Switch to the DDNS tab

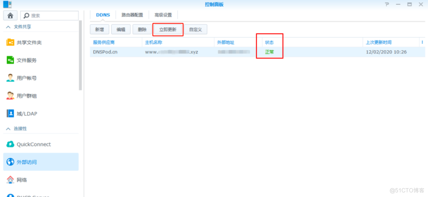tap(103, 15)
